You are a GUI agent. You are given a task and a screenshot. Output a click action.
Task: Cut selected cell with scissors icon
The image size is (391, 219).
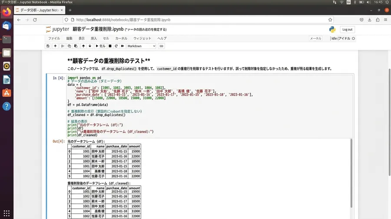coord(63,46)
